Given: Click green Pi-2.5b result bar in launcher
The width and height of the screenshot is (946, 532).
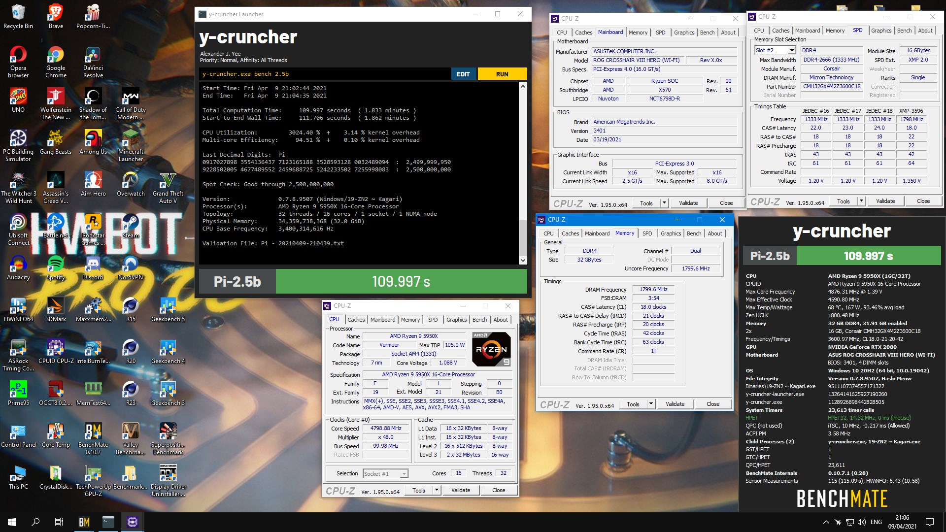Looking at the screenshot, I should (401, 281).
